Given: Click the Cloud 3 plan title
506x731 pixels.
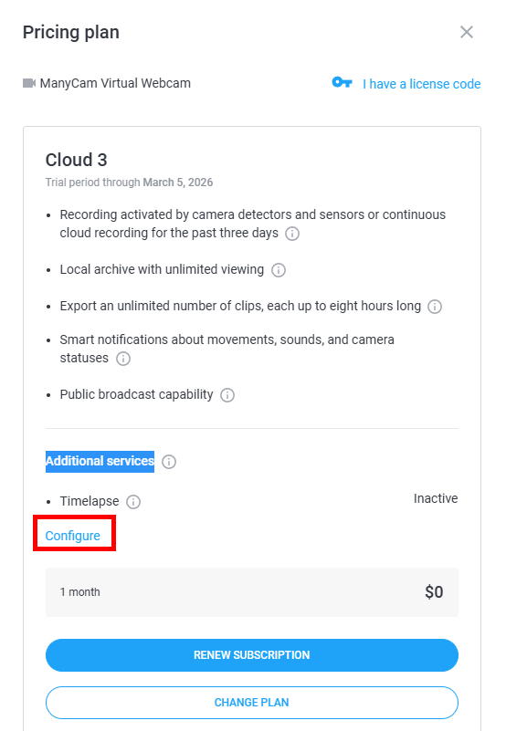Looking at the screenshot, I should (76, 160).
